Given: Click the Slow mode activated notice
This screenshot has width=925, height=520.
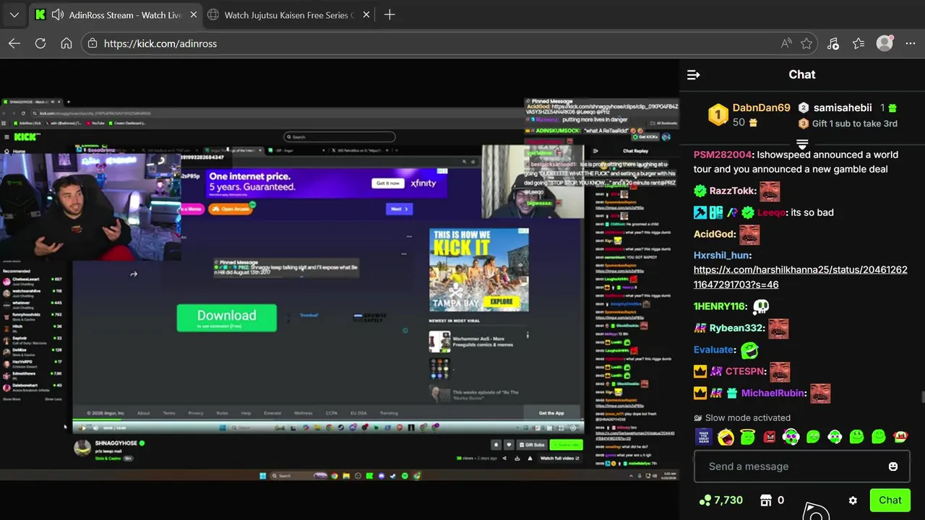Looking at the screenshot, I should point(742,417).
